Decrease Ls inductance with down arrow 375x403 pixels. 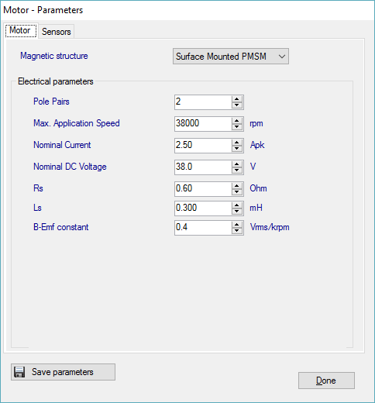coord(237,212)
